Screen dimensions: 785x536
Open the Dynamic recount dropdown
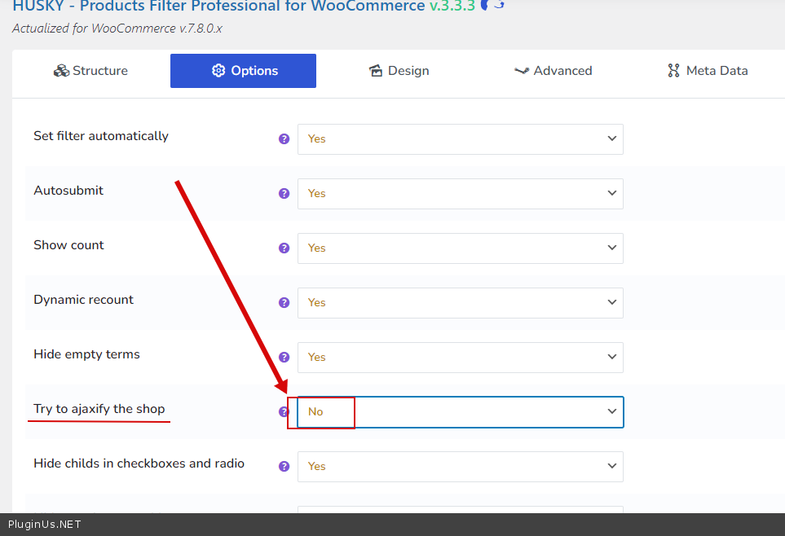[460, 303]
